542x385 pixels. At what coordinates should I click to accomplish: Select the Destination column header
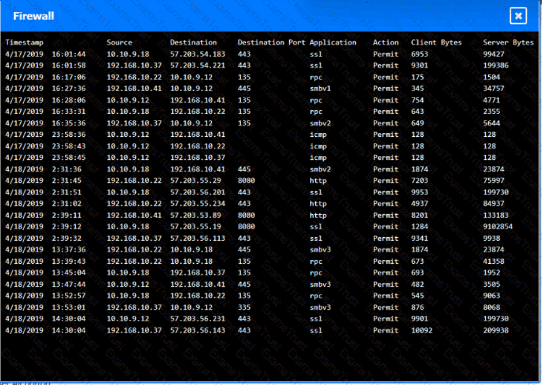tap(193, 42)
